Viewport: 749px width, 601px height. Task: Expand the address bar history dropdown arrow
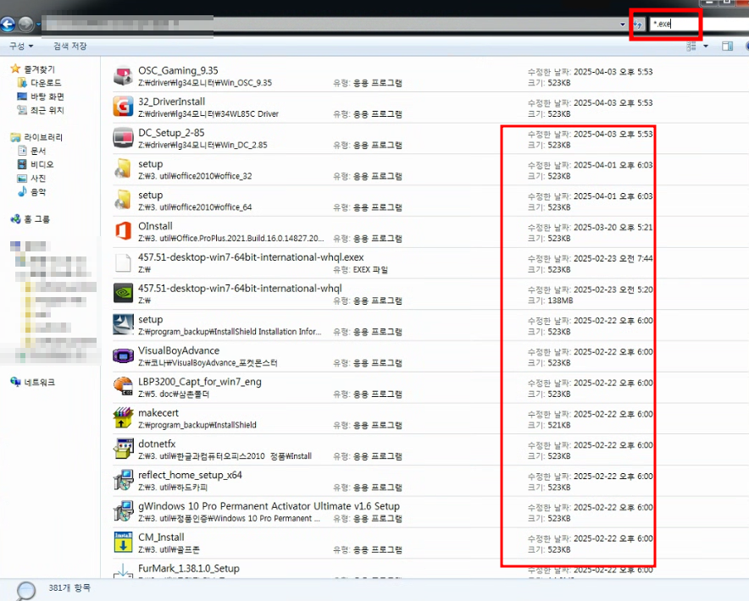tap(623, 25)
